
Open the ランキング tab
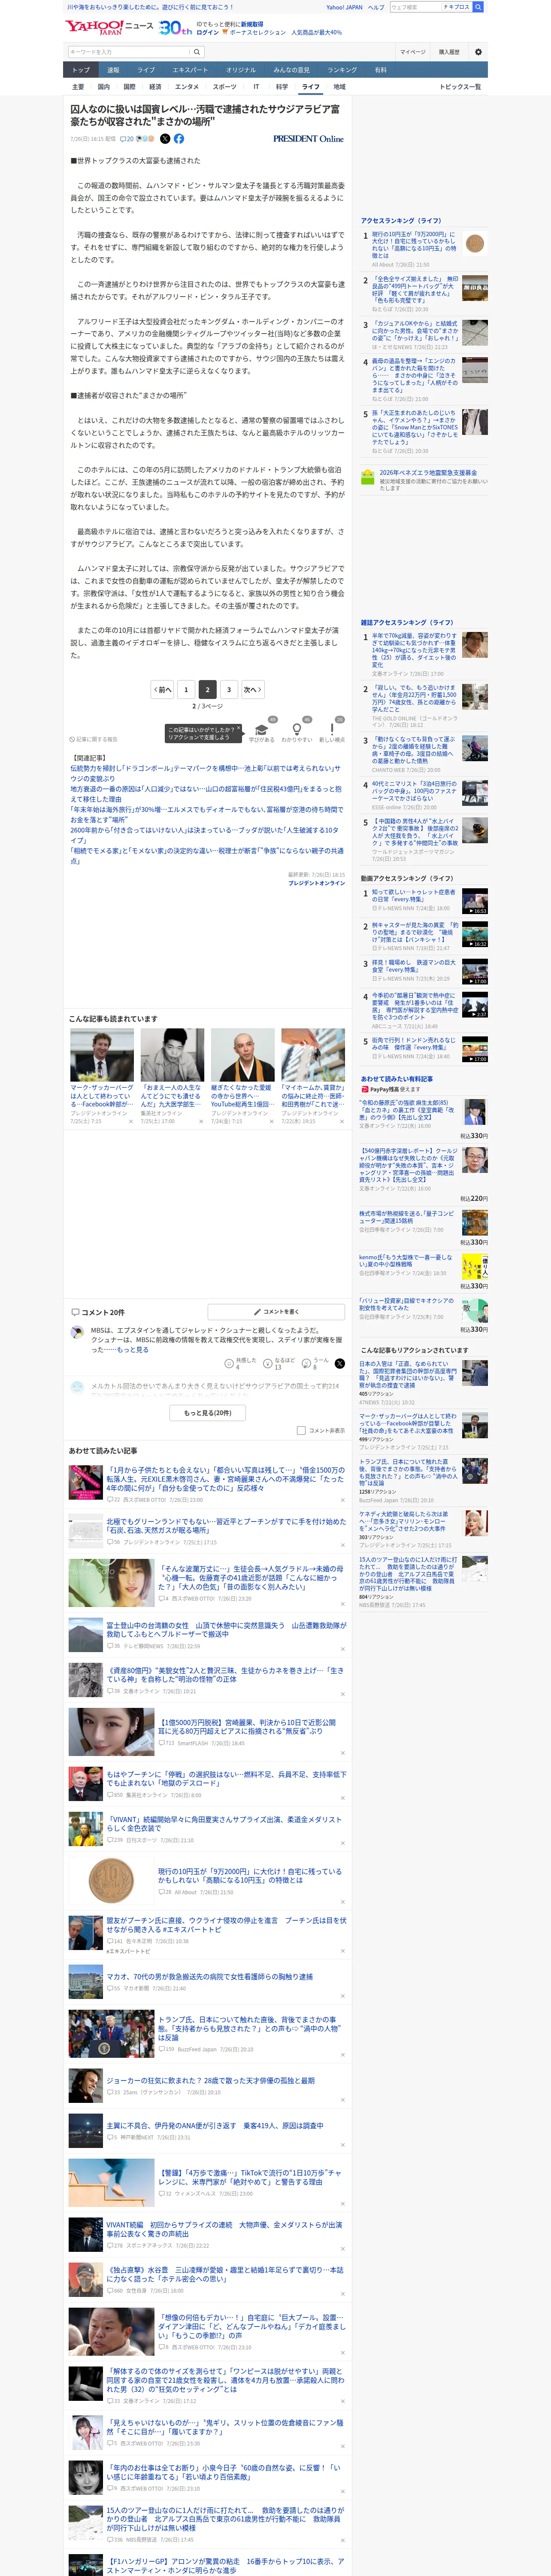342,70
